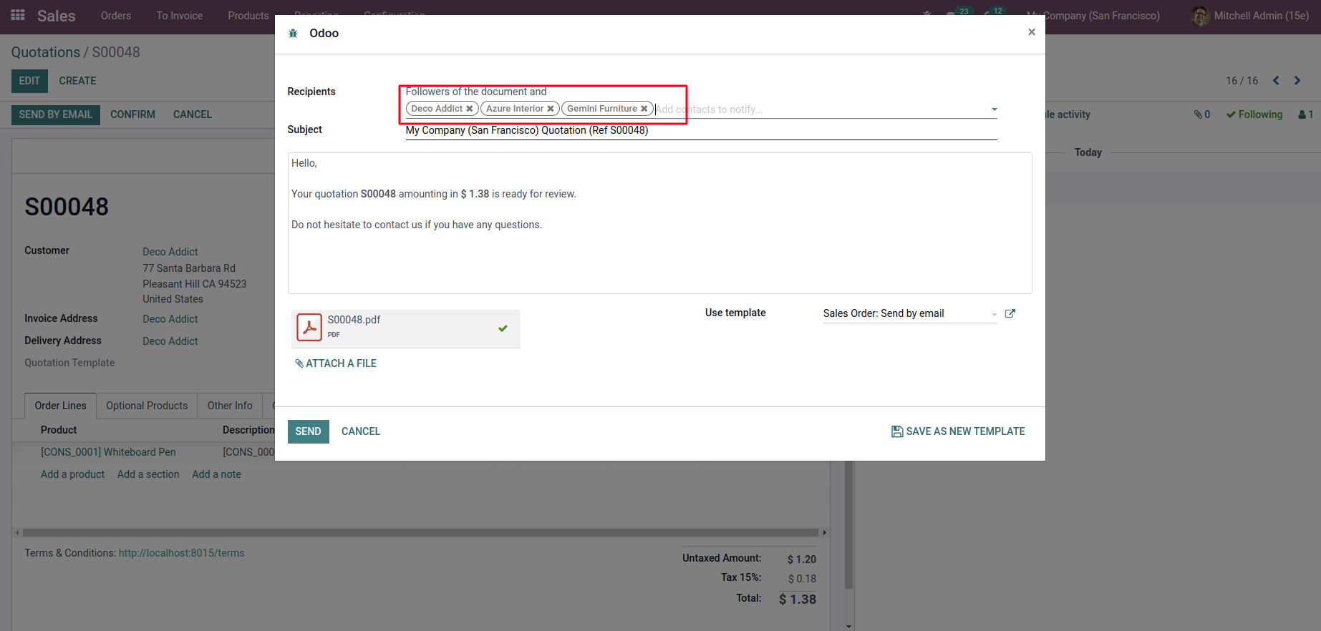Screen dimensions: 1321x631
Task: Click the attachments paperclip counter
Action: coord(1202,114)
